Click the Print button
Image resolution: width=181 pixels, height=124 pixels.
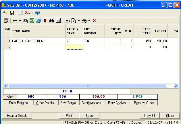pos(69,116)
